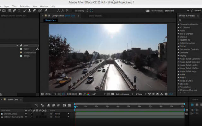Choose View Axis Mode icon
The width and height of the screenshot is (202, 126).
point(67,10)
